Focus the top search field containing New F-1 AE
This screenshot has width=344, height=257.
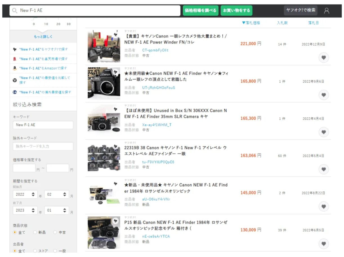[95, 10]
